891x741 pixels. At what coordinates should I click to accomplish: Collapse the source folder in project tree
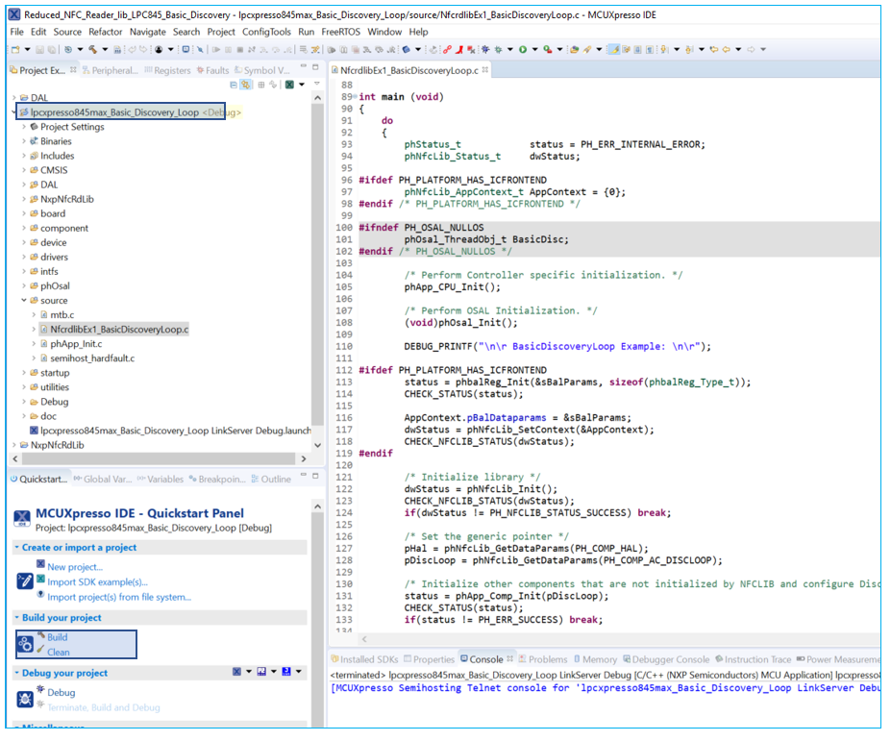pos(24,301)
